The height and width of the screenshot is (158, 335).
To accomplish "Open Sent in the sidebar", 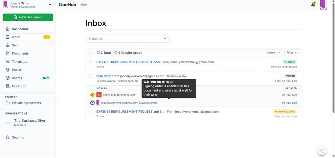I will point(28,45).
